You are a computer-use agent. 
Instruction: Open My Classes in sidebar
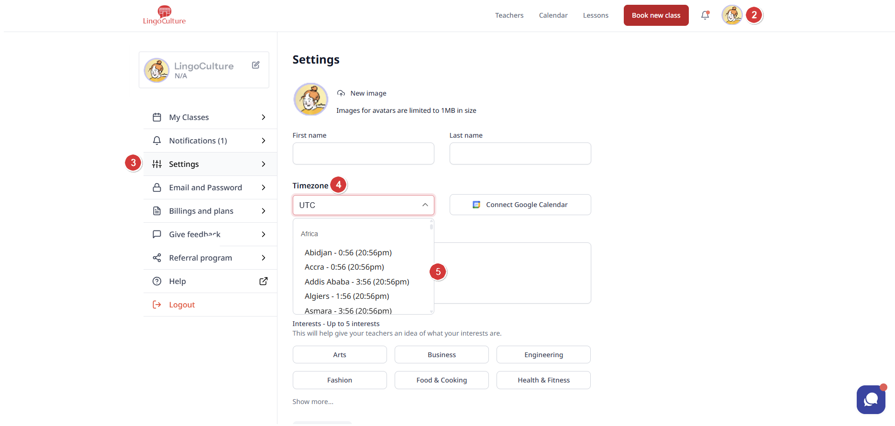point(210,117)
